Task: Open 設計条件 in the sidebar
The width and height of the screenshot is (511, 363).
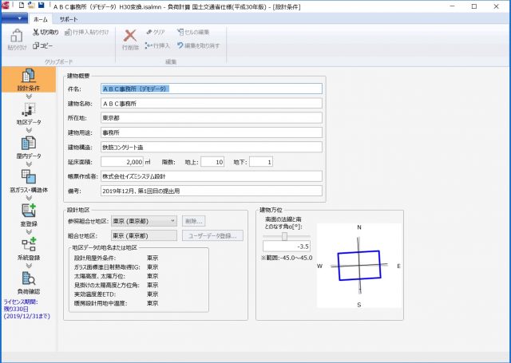Action: tap(29, 81)
